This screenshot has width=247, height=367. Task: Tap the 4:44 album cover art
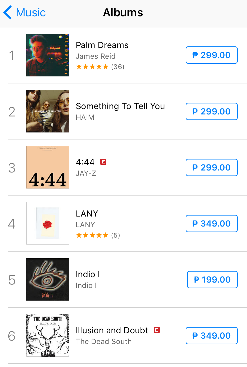tap(48, 167)
